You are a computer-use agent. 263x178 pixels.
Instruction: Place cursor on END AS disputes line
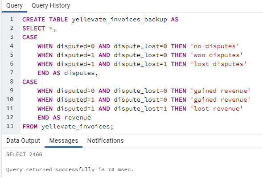(x=68, y=73)
